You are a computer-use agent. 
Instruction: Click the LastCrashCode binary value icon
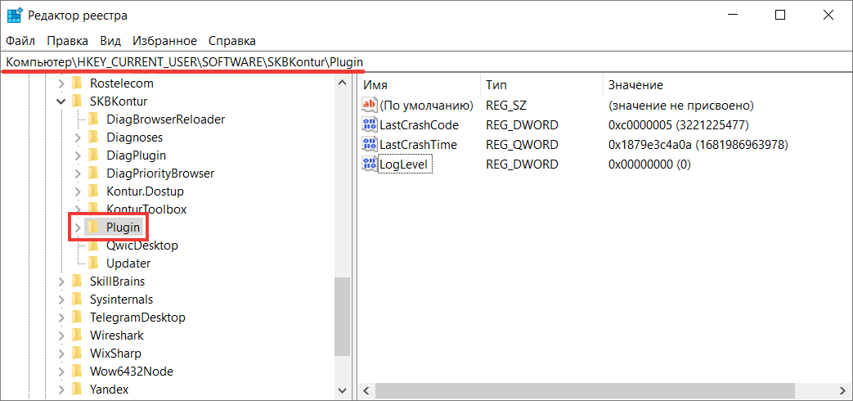370,125
